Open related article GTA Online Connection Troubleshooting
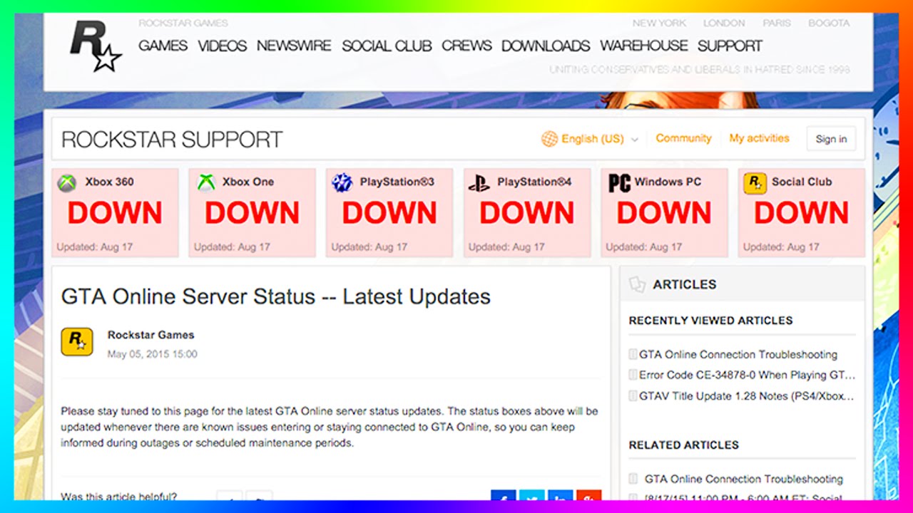Screen dimensions: 913x513 (743, 479)
